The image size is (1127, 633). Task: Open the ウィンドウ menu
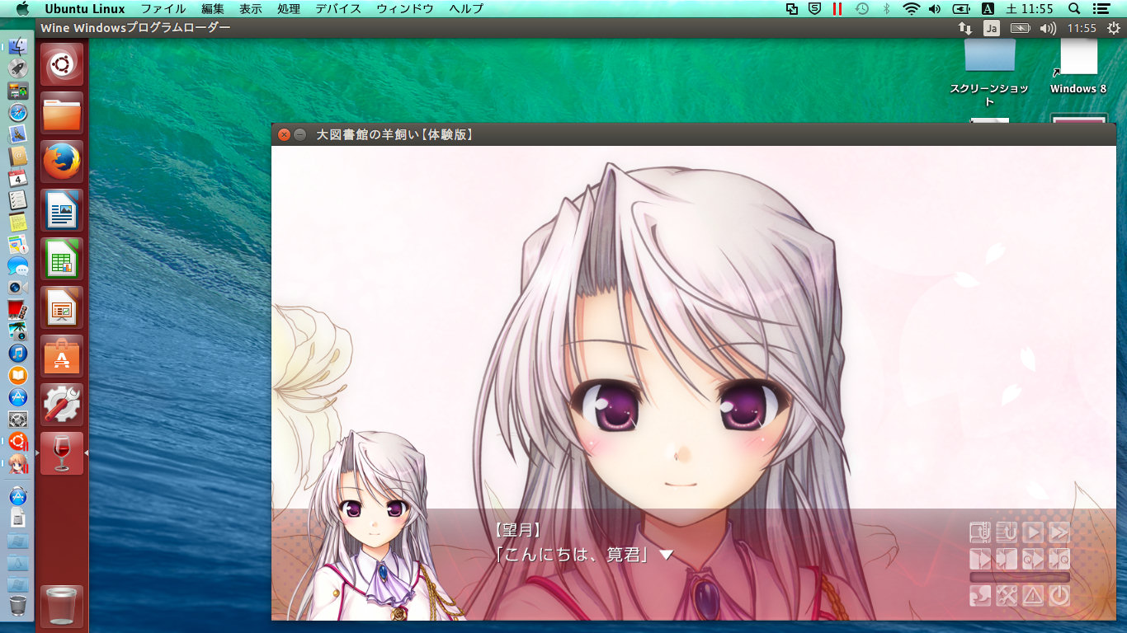405,8
